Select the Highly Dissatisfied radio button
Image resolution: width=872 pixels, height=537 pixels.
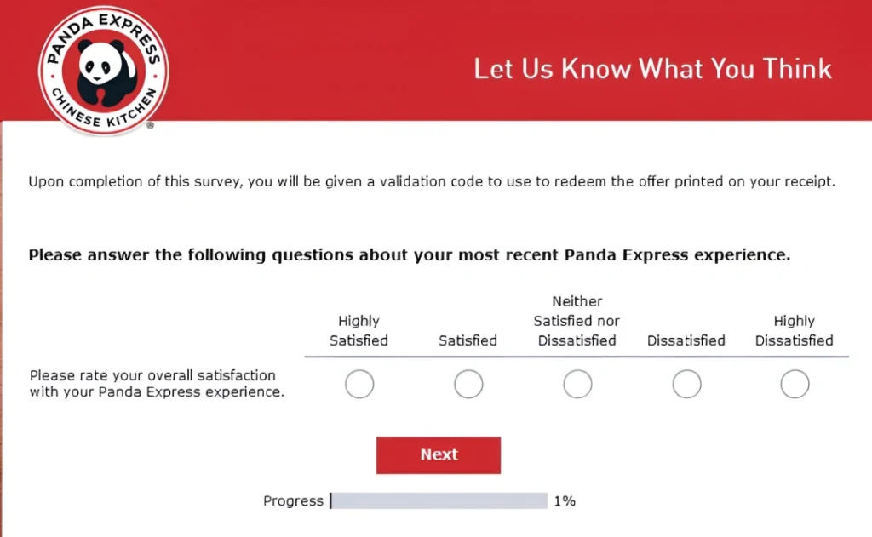(x=795, y=385)
